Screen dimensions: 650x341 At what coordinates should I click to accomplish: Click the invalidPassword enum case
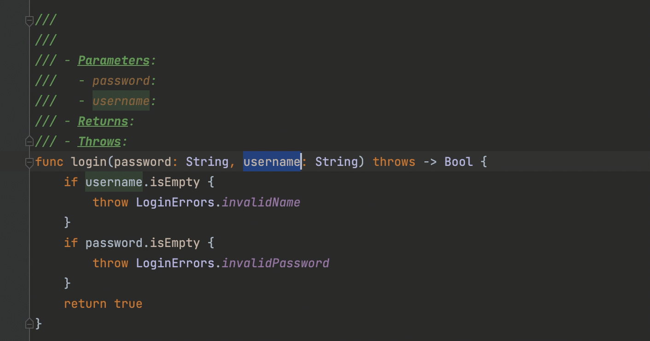275,263
